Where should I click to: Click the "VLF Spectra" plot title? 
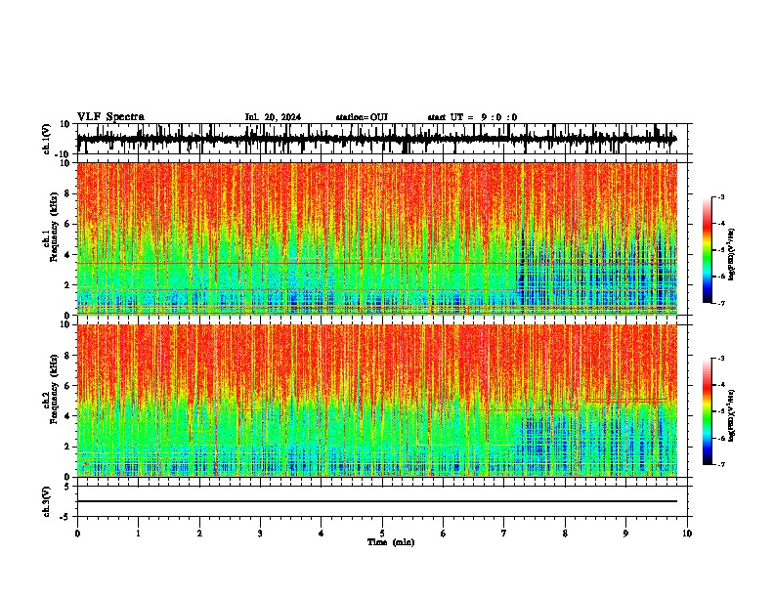click(x=111, y=117)
